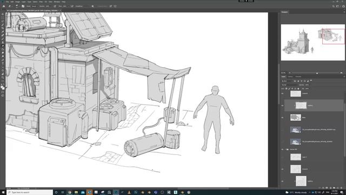The height and width of the screenshot is (195, 346).
Task: Open the layer blend mode dropdown
Action: (289, 85)
